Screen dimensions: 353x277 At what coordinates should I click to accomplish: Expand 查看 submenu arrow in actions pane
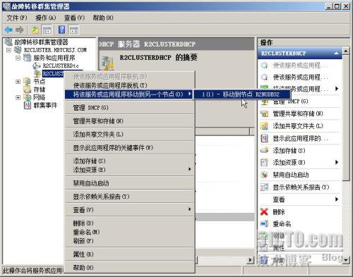point(337,199)
